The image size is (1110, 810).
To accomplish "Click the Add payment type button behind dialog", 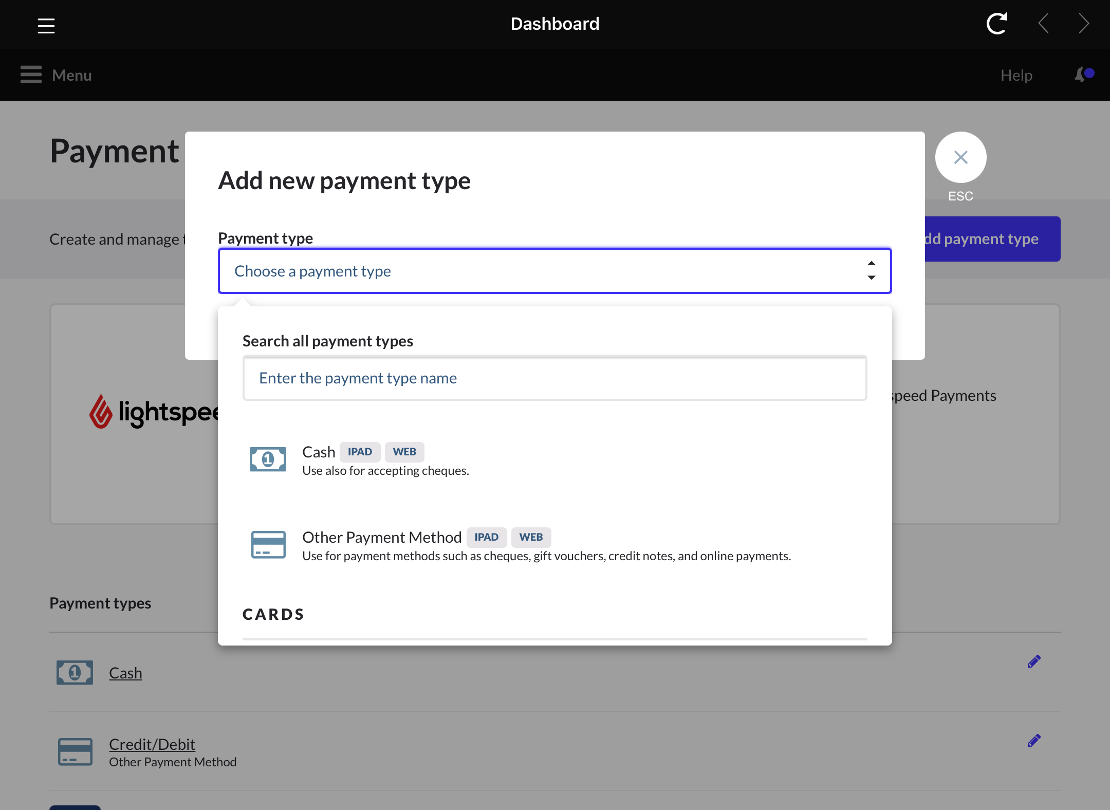I will click(992, 239).
